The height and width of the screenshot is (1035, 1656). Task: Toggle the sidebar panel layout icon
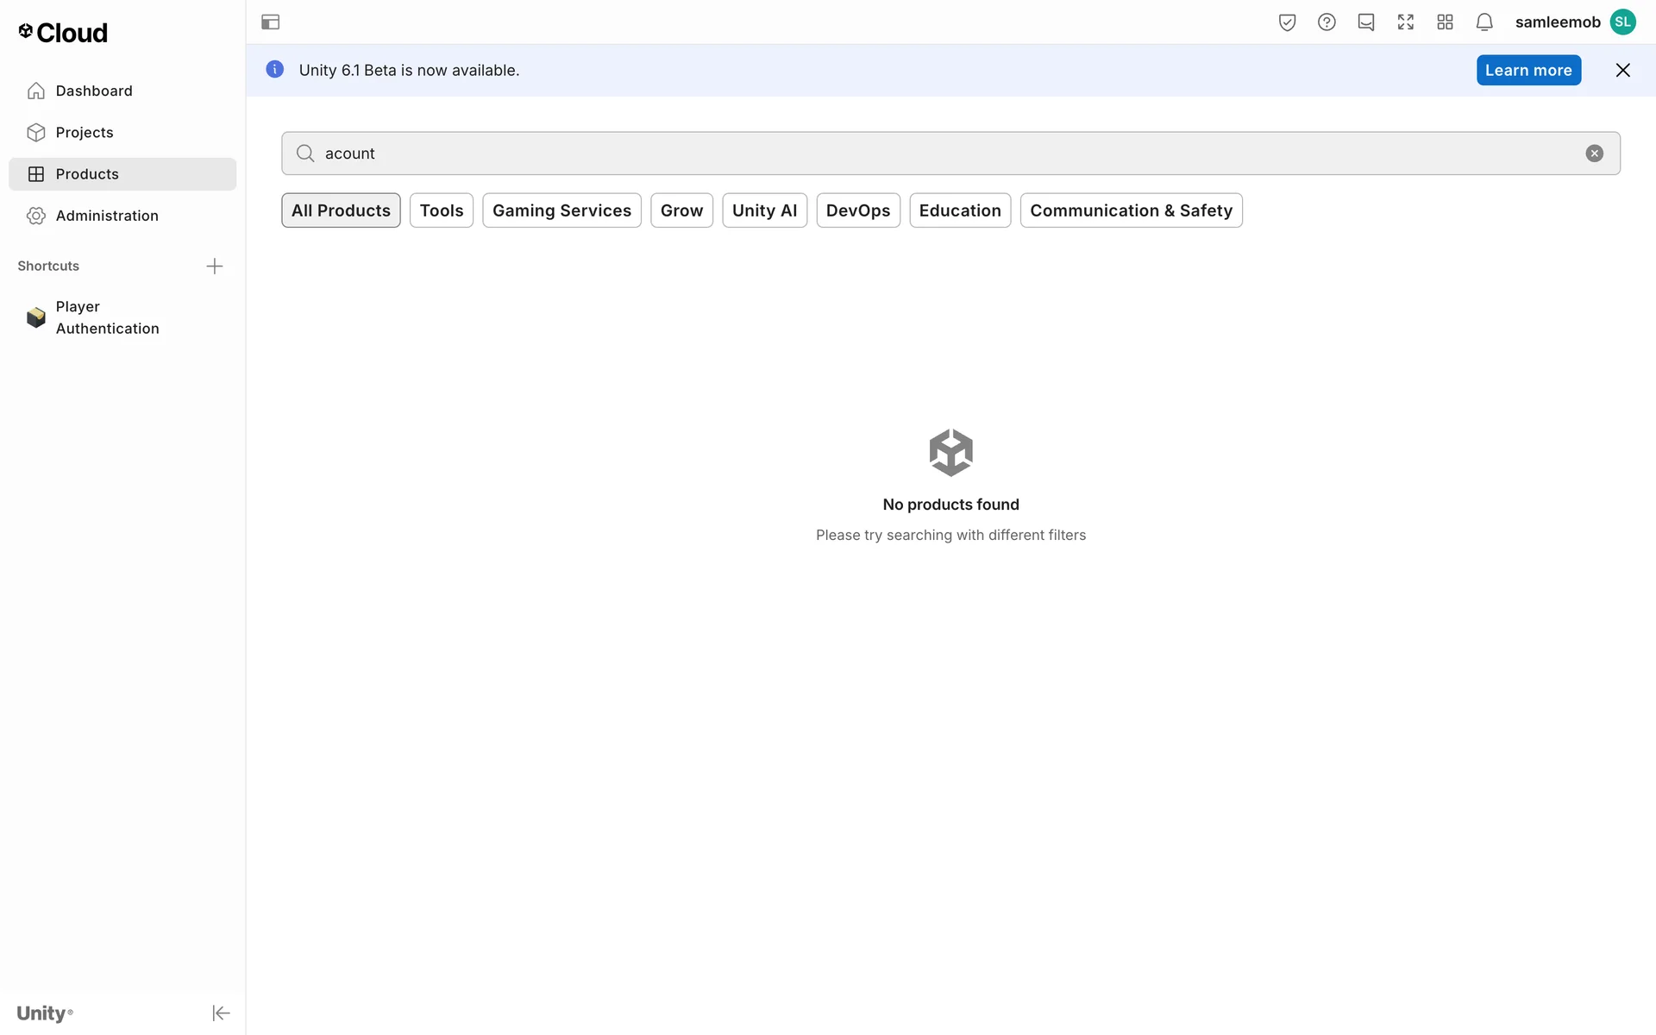pyautogui.click(x=270, y=22)
